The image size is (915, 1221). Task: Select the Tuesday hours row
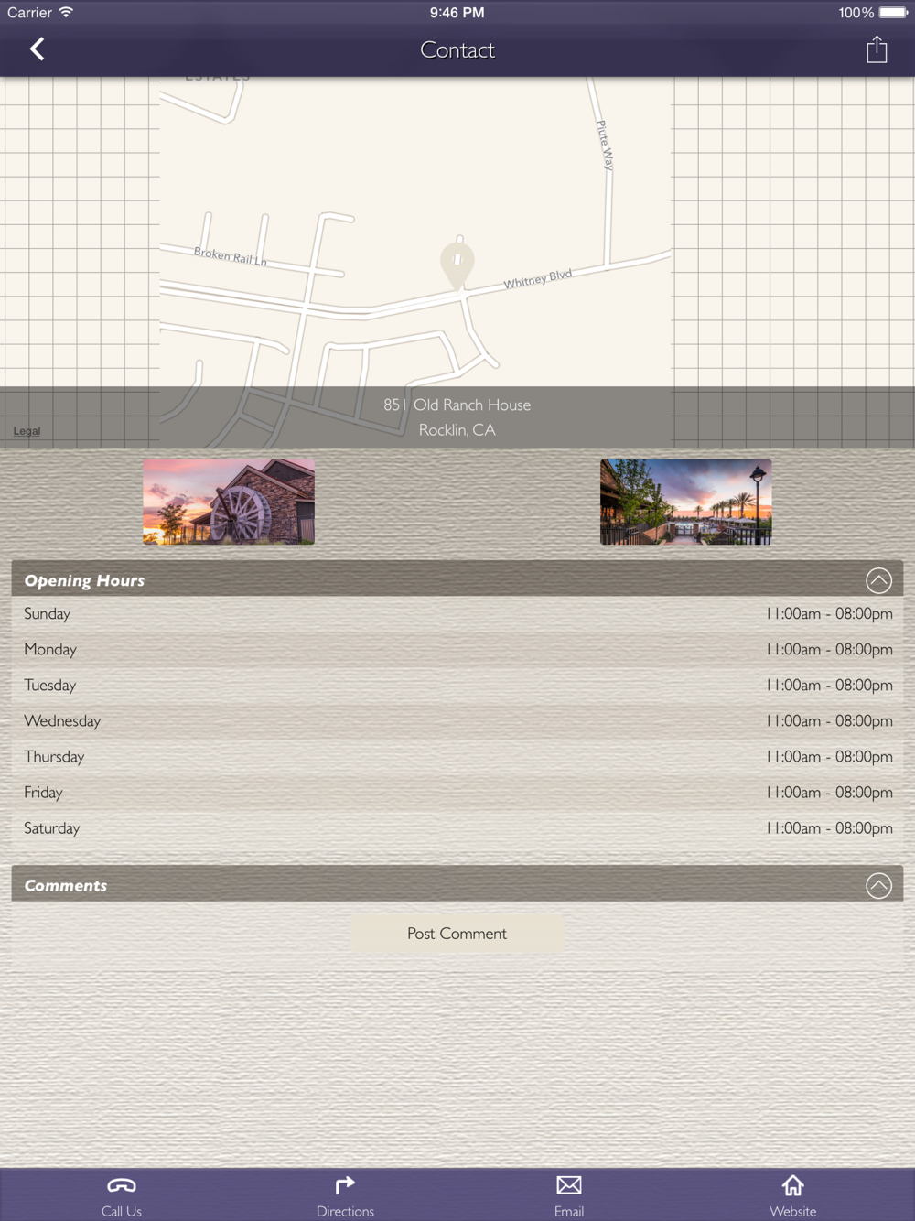(457, 686)
